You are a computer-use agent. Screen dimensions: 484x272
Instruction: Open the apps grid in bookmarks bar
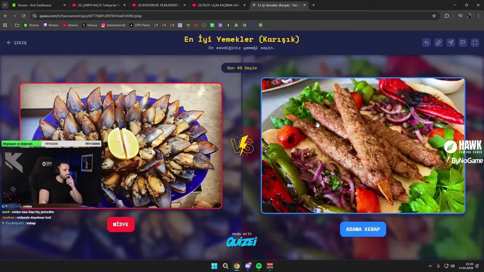5,25
